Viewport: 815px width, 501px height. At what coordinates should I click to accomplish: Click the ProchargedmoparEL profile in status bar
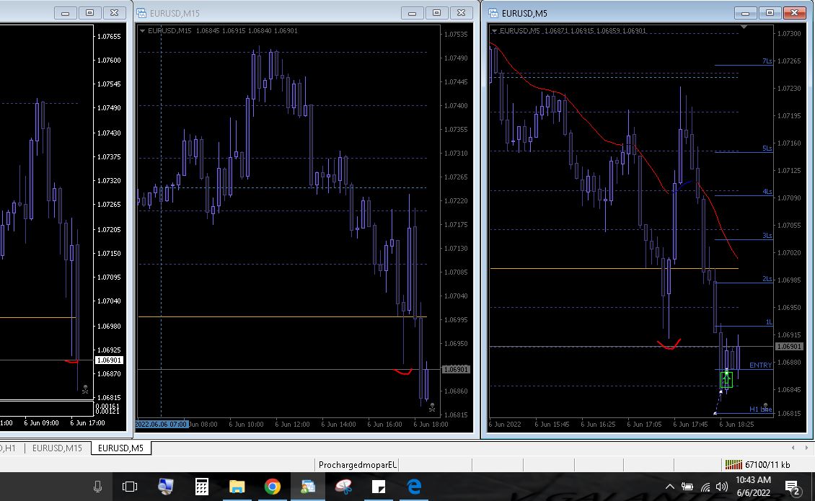pos(358,465)
